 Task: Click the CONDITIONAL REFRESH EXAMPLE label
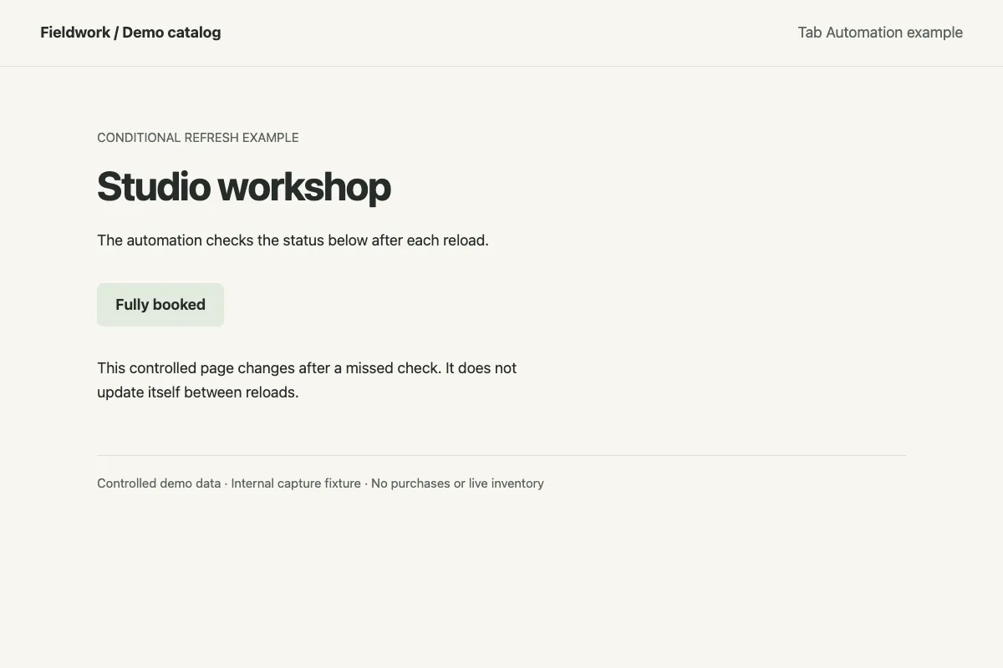coord(198,138)
